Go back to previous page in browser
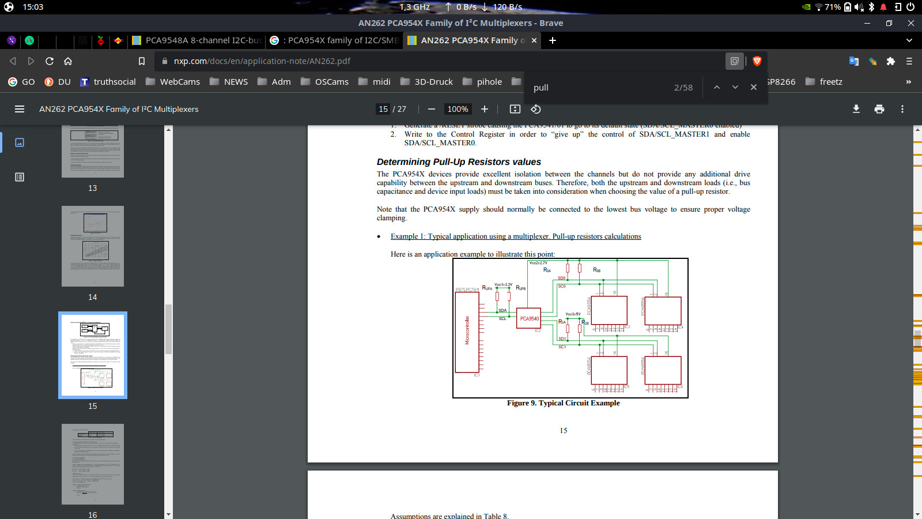922x519 pixels. click(x=13, y=61)
